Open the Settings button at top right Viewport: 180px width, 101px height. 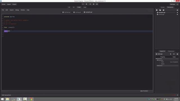(x=172, y=4)
